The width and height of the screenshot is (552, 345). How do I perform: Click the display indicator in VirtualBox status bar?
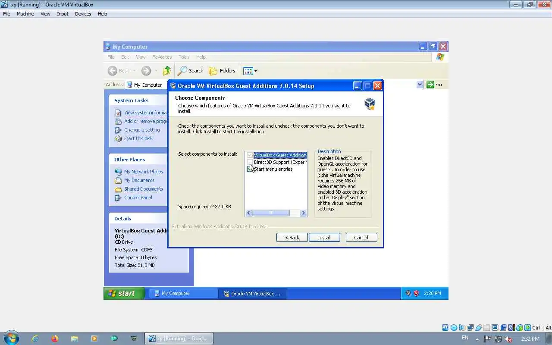click(495, 328)
